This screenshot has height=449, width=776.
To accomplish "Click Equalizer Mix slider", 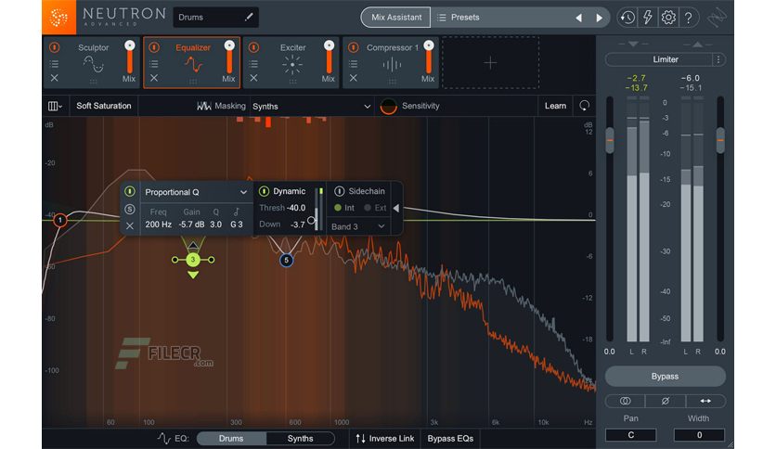I will (229, 58).
